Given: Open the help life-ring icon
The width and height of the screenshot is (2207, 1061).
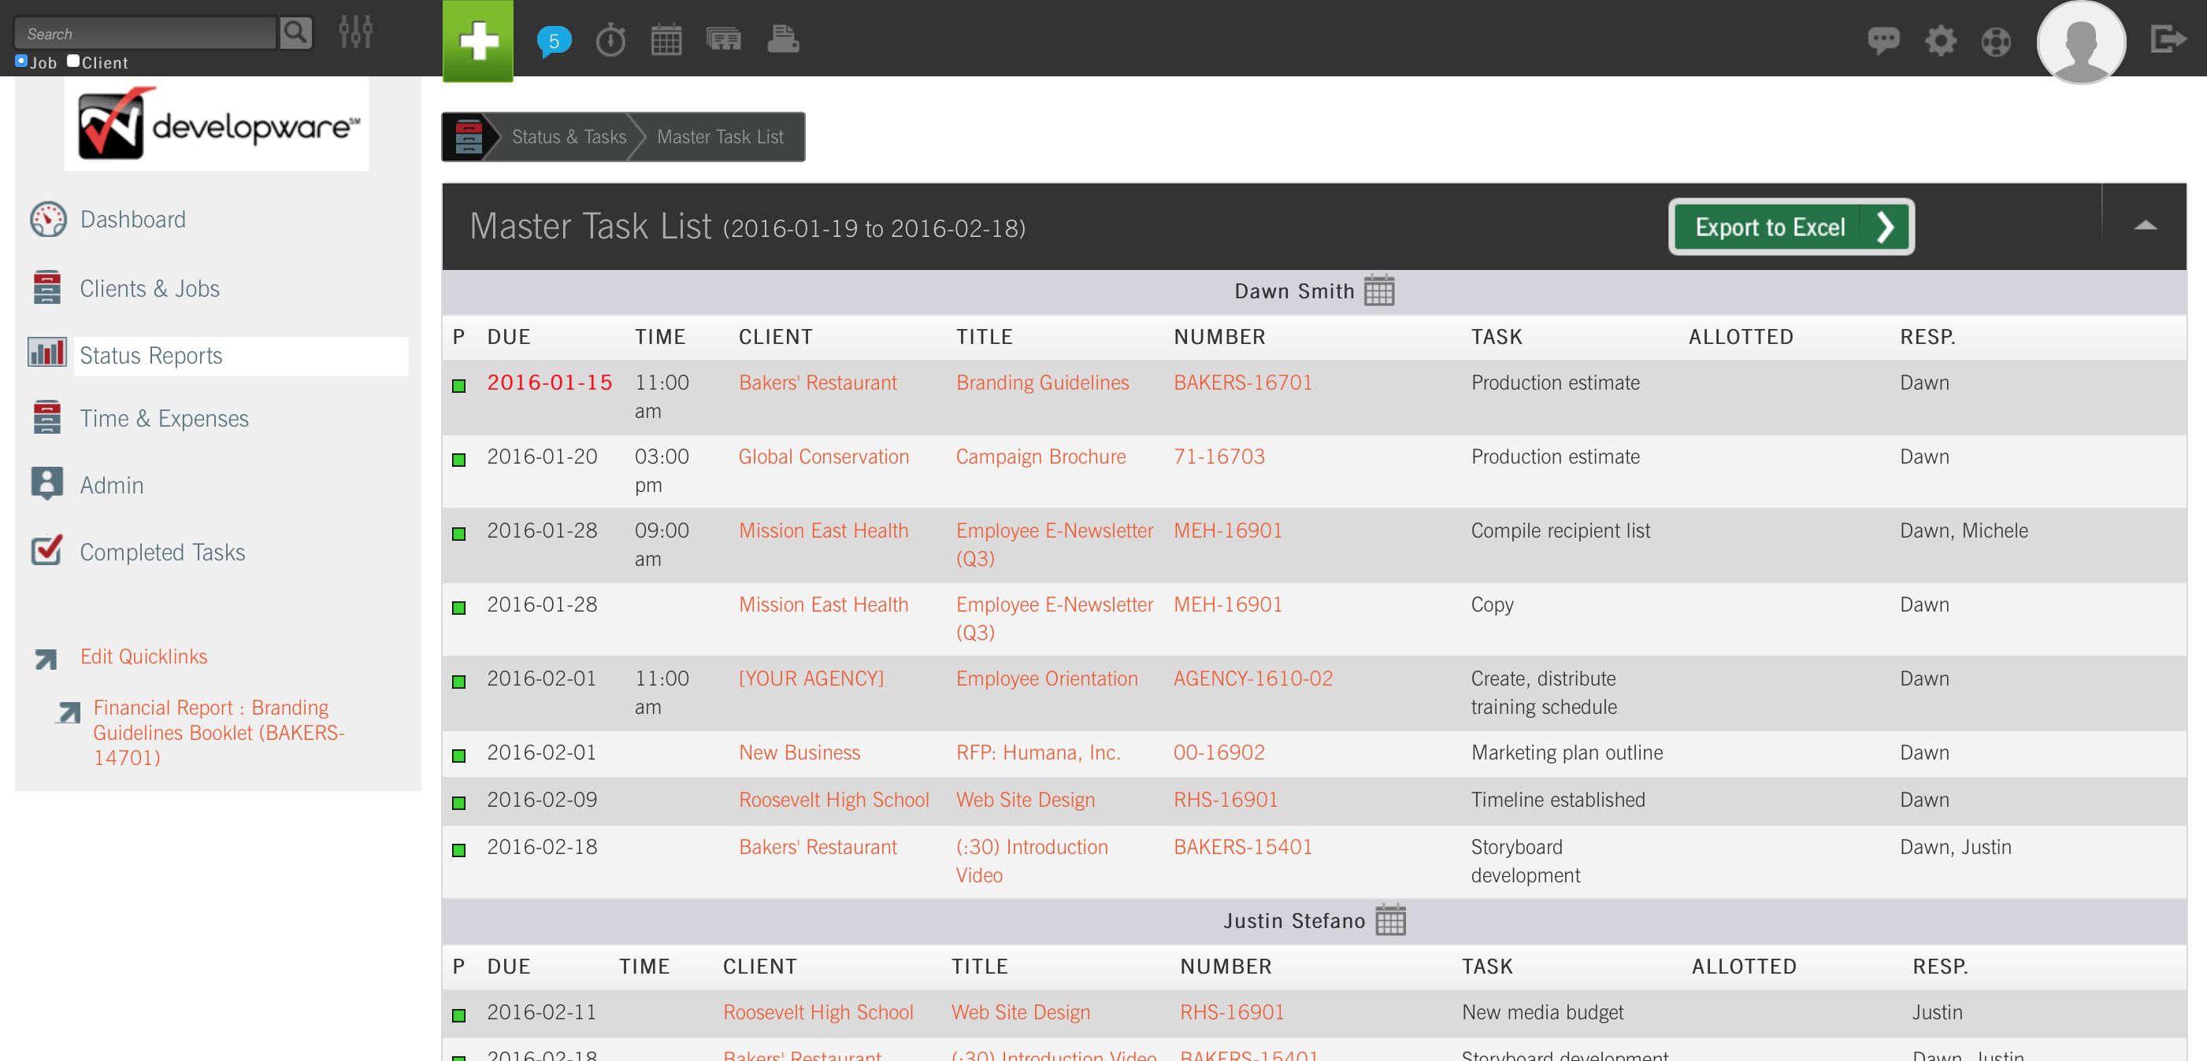Looking at the screenshot, I should (x=1996, y=40).
